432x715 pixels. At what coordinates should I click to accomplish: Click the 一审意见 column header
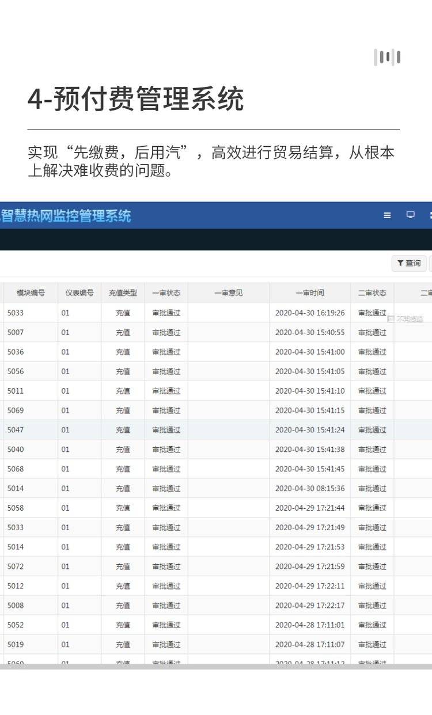tap(228, 293)
